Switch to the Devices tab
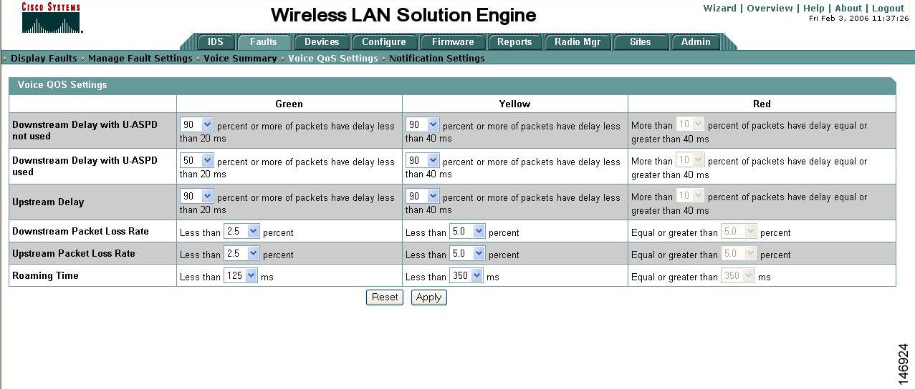 322,42
